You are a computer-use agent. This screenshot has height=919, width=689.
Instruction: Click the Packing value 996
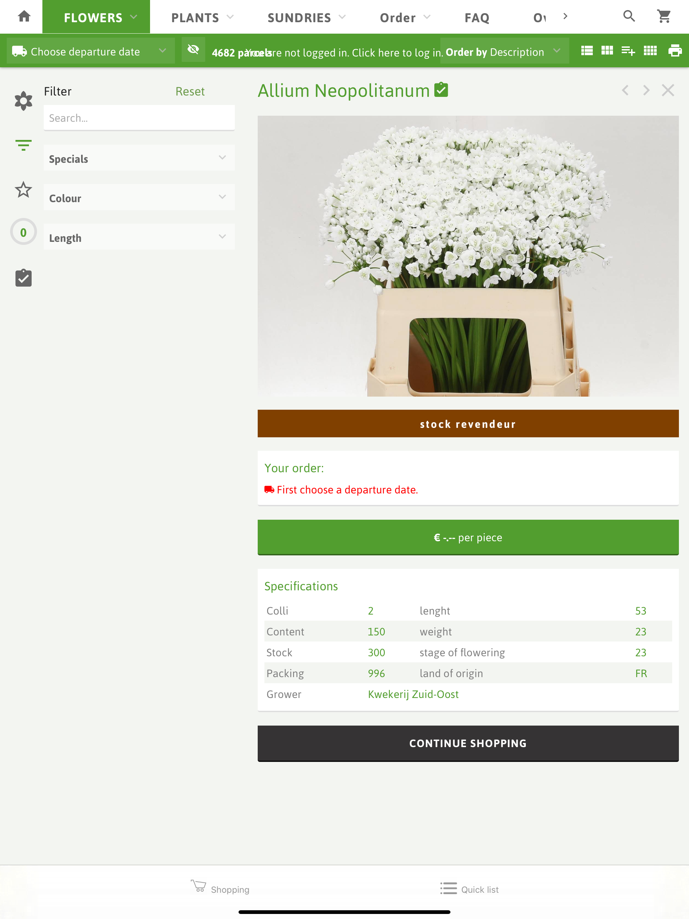[x=376, y=673]
